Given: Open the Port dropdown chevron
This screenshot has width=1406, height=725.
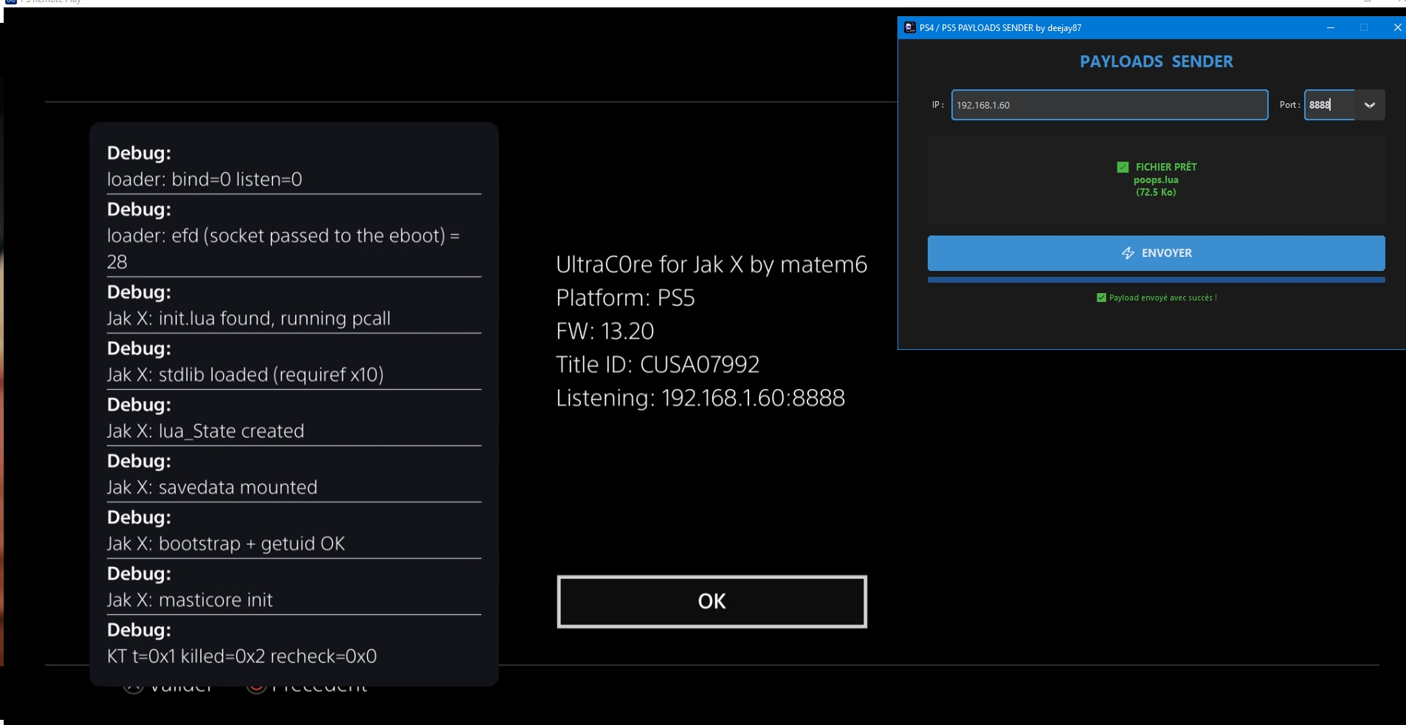Looking at the screenshot, I should [1370, 105].
